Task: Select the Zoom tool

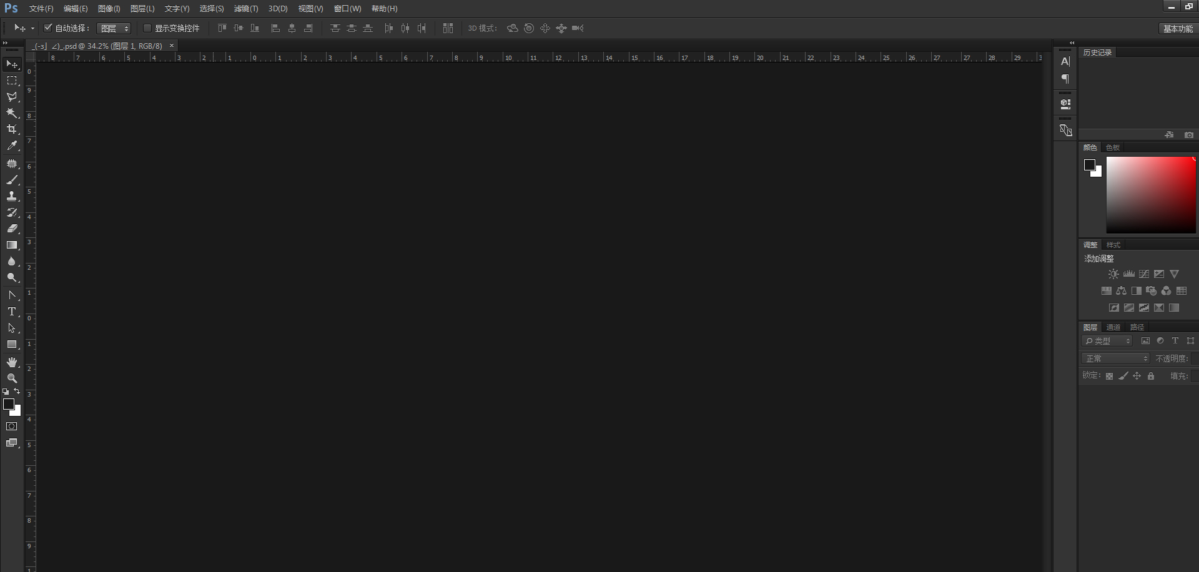Action: point(12,378)
